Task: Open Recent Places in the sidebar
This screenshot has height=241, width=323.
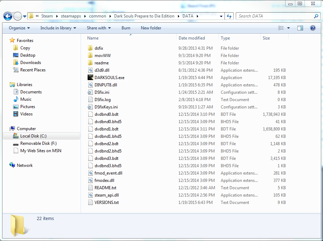Action: coord(33,70)
